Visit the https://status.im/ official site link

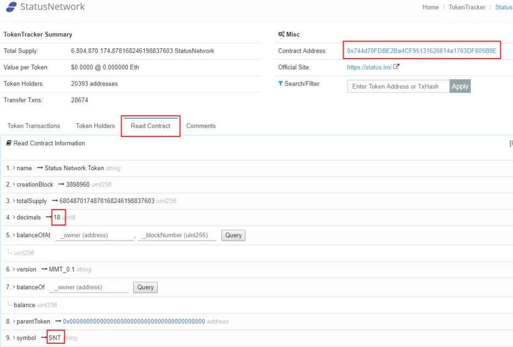[x=369, y=67]
